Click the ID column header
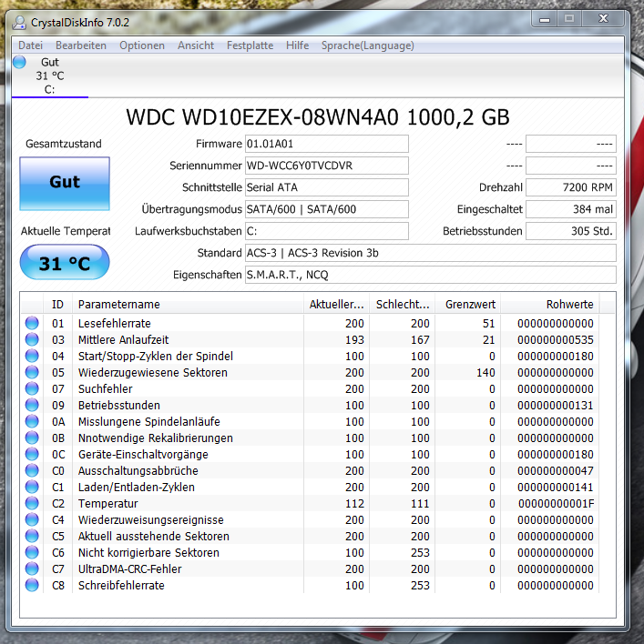Viewport: 644px width, 644px height. click(x=57, y=305)
